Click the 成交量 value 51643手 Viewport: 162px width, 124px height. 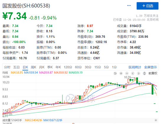click(x=136, y=26)
